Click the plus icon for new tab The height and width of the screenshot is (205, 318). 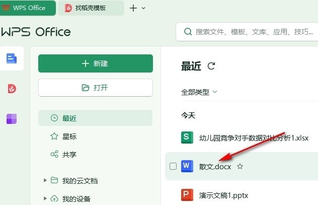tap(133, 8)
